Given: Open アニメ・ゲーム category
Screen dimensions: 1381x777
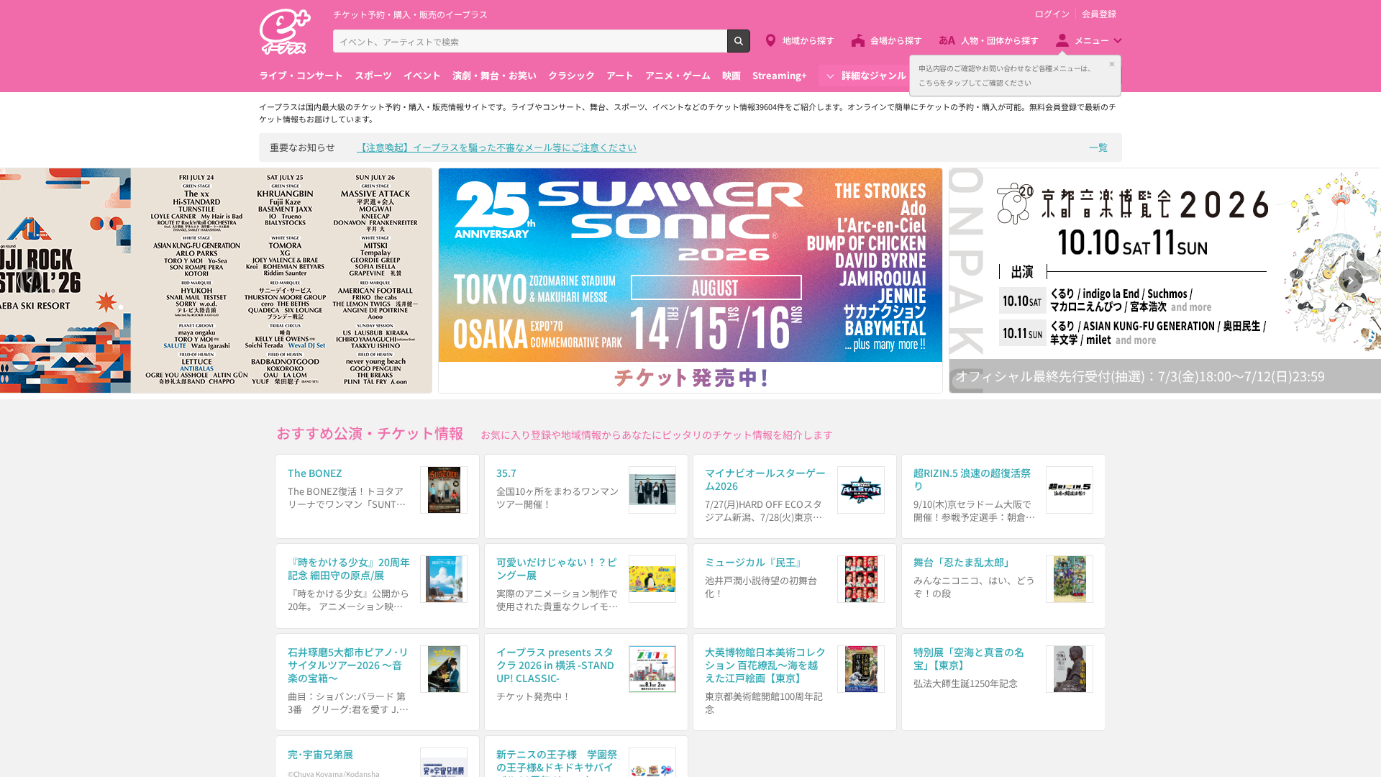Looking at the screenshot, I should (x=678, y=76).
